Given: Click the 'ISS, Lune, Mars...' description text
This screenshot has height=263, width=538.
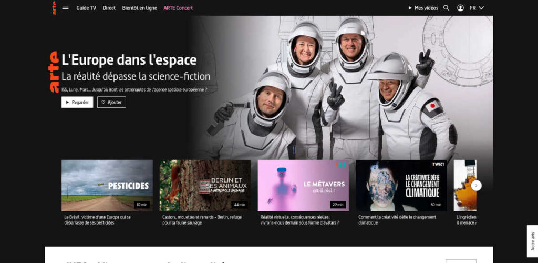Looking at the screenshot, I should 134,89.
